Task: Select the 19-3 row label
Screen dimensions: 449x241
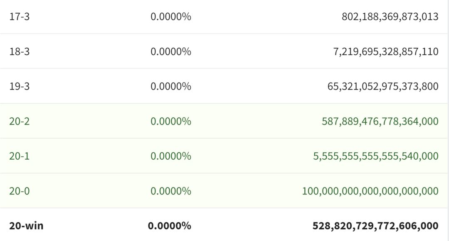Action: pyautogui.click(x=19, y=86)
